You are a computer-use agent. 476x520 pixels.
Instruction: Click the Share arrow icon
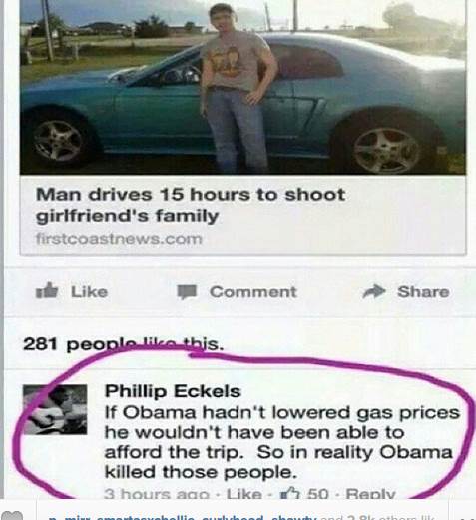(374, 291)
